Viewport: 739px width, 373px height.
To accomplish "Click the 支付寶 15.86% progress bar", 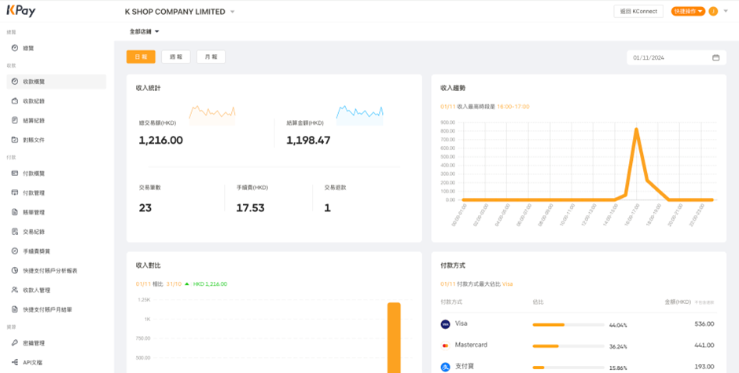I will 568,368.
